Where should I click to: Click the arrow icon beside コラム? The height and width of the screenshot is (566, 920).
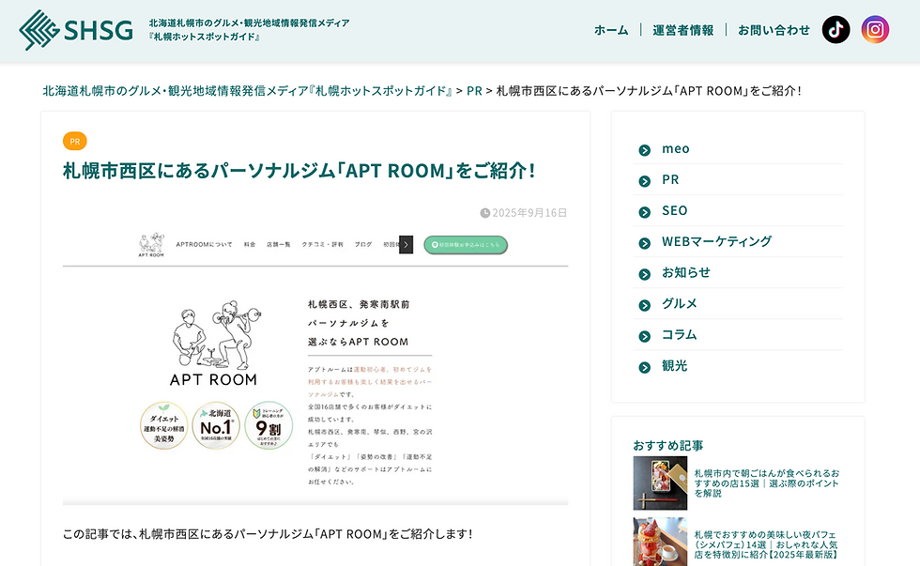(644, 337)
